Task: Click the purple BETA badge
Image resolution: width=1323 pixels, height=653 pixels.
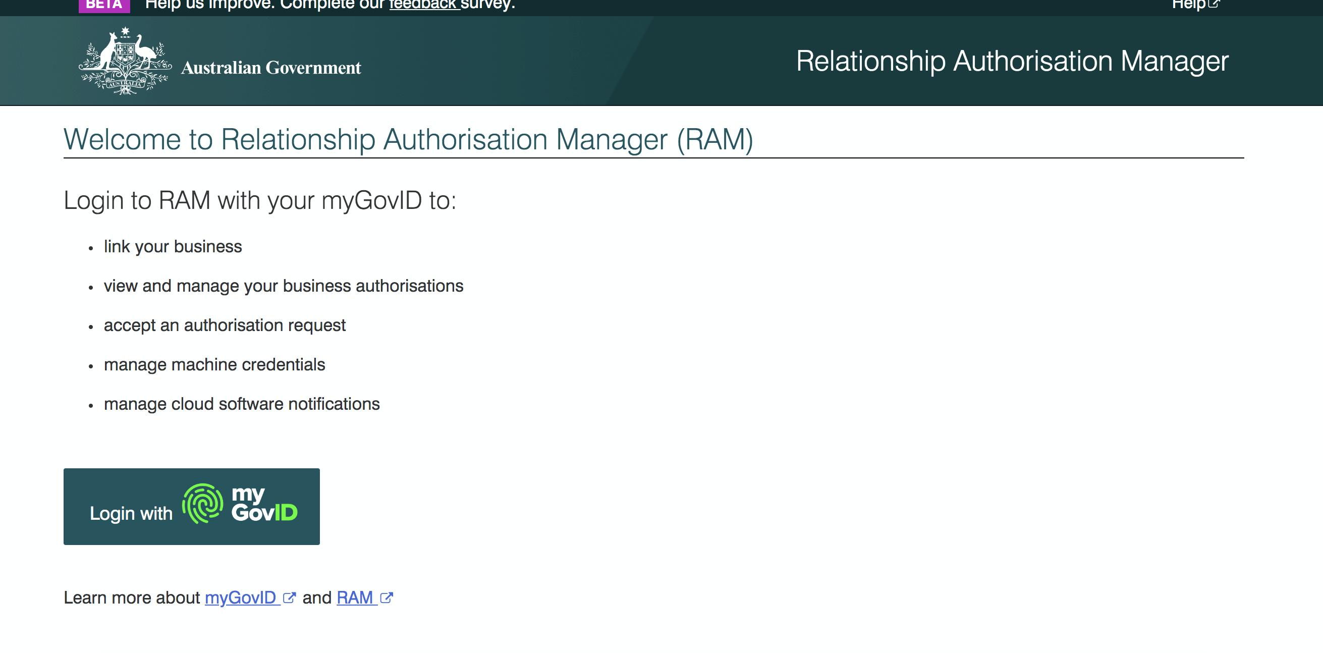Action: pos(104,5)
